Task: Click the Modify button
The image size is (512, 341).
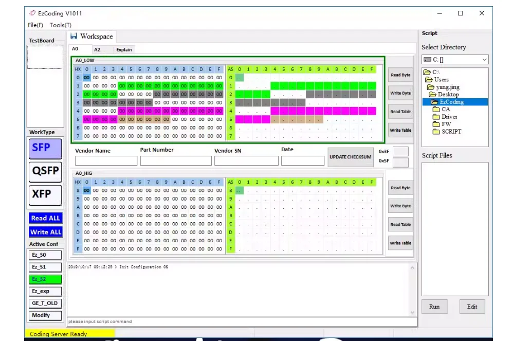Action: click(x=45, y=315)
